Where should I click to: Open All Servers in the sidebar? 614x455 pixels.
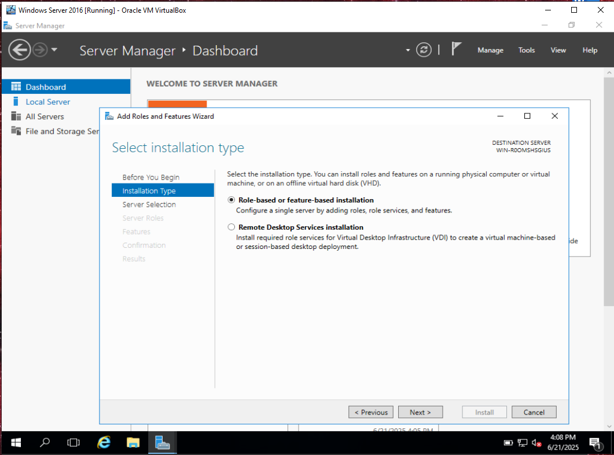tap(45, 117)
